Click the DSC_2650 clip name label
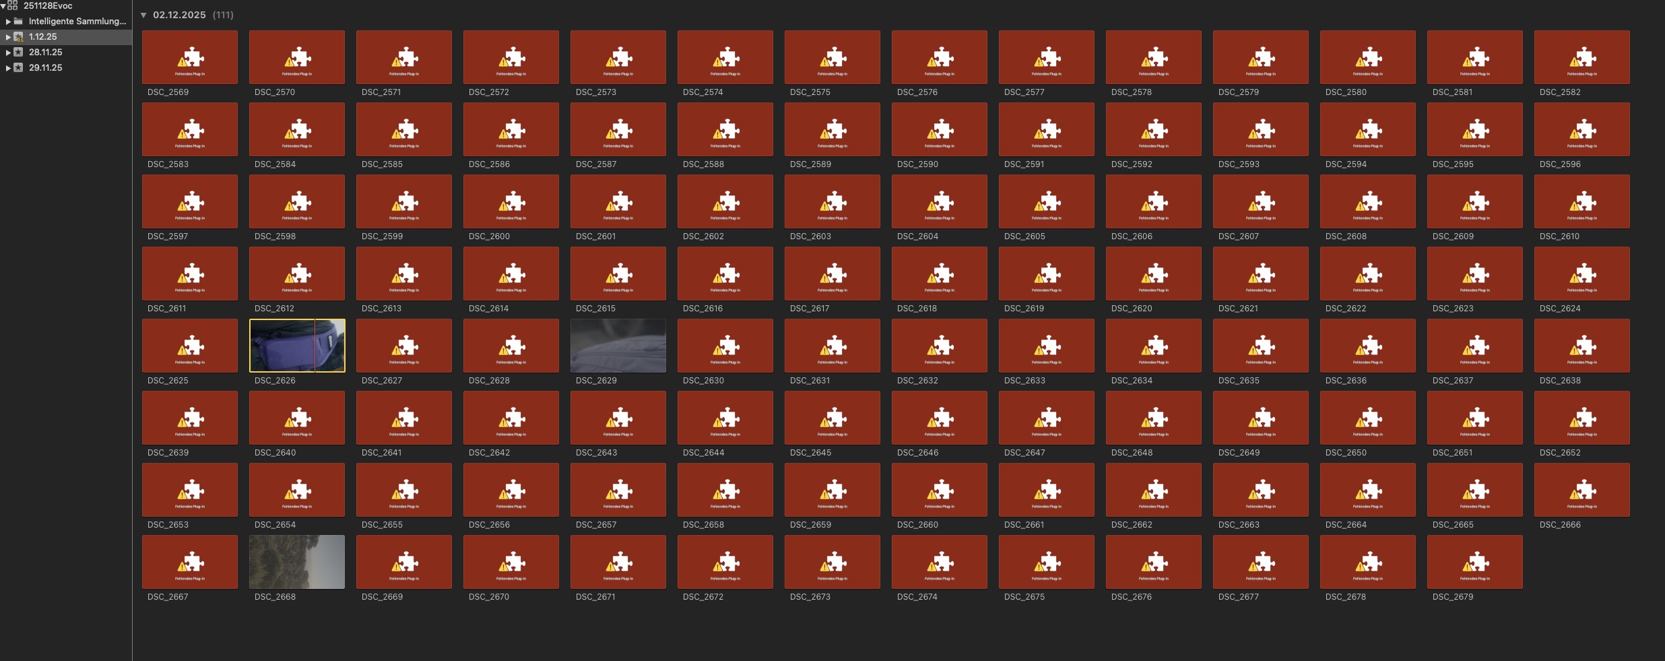 pyautogui.click(x=1346, y=453)
